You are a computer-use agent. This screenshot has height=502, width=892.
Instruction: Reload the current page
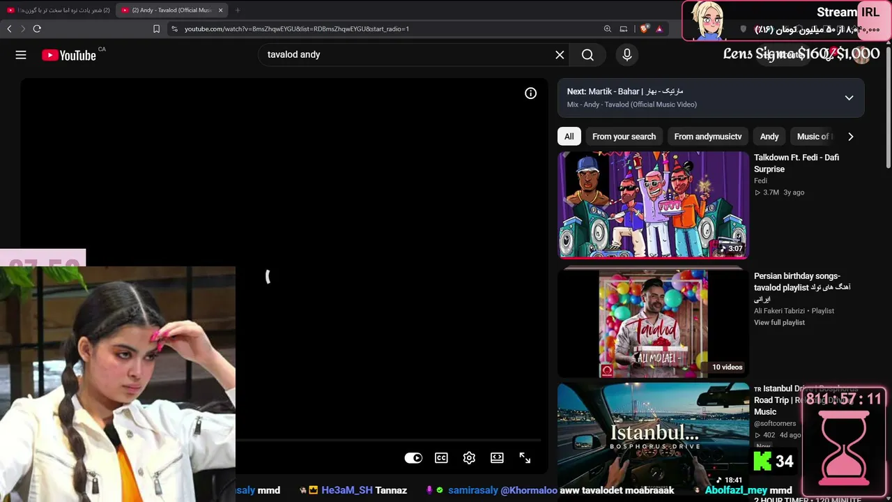[x=37, y=29]
